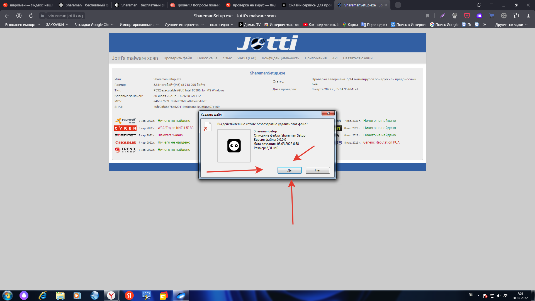Click the Shareman file thumbnail in dialog
This screenshot has height=301, width=535.
click(x=234, y=146)
